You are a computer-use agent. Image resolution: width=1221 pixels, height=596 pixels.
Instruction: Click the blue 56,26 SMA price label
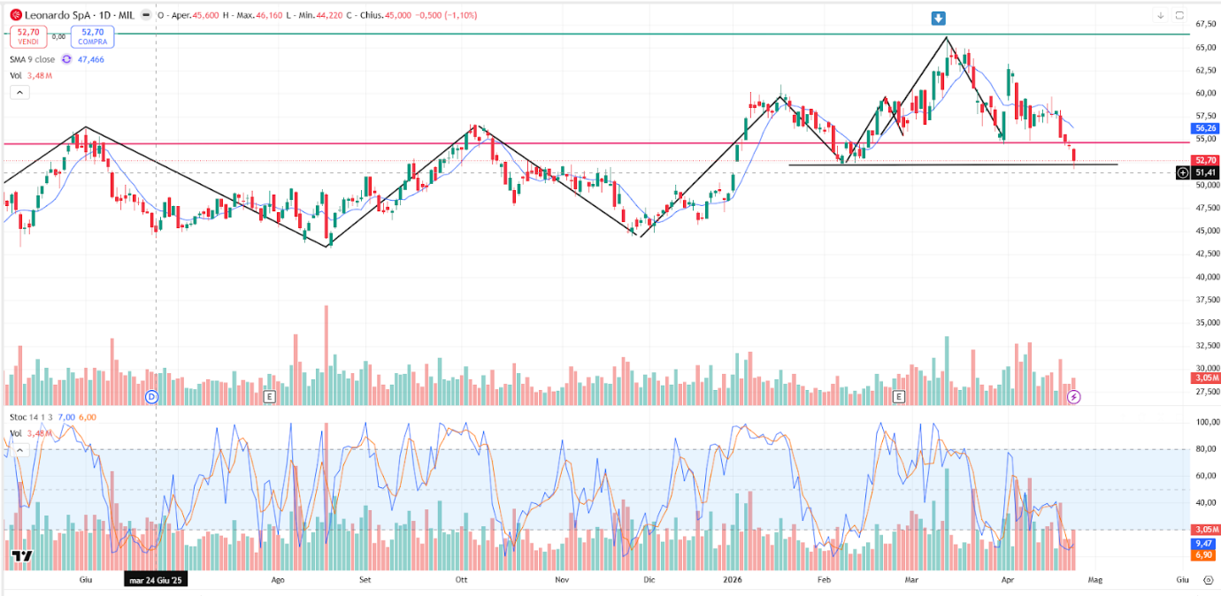[x=1204, y=128]
